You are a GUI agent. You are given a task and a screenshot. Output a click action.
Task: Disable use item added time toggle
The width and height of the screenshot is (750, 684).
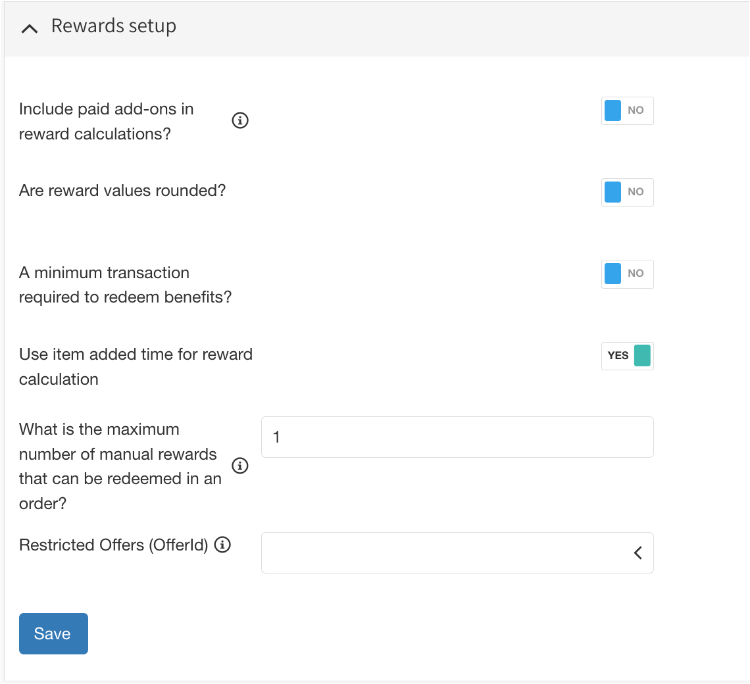627,356
